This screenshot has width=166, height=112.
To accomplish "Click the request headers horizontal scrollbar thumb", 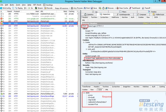I will [x=100, y=83].
